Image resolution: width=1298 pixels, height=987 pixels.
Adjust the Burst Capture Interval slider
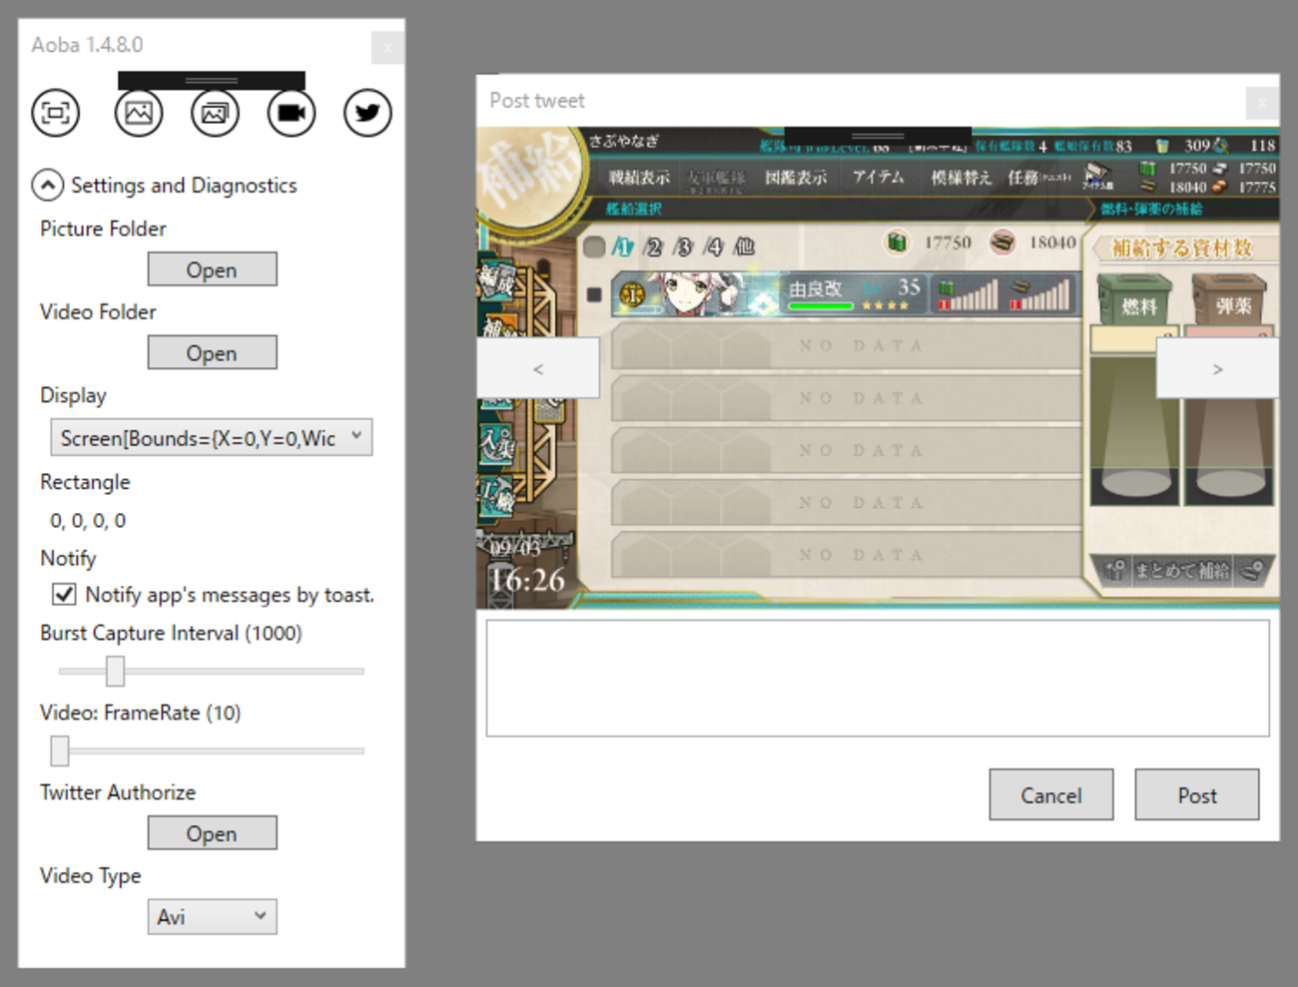pos(115,671)
